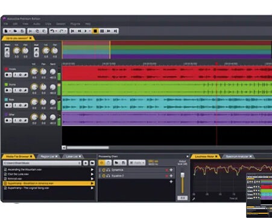Go to start with the skip-back button
272x218 pixels.
[x=73, y=31]
